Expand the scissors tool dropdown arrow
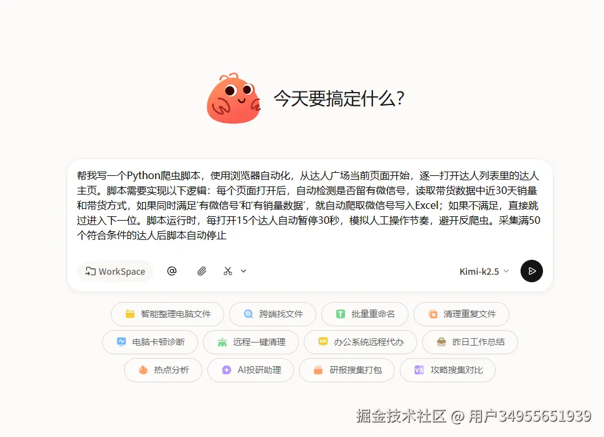604x437 pixels. pyautogui.click(x=243, y=271)
